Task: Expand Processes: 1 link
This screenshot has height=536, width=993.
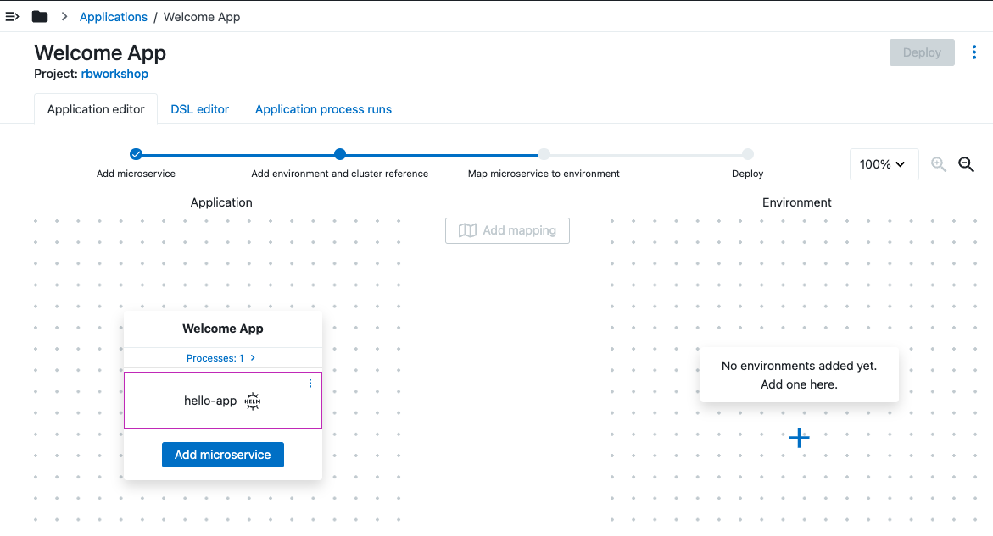Action: (x=221, y=357)
